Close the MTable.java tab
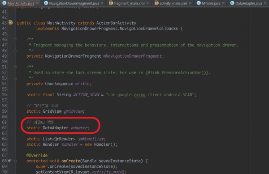 click(223, 3)
